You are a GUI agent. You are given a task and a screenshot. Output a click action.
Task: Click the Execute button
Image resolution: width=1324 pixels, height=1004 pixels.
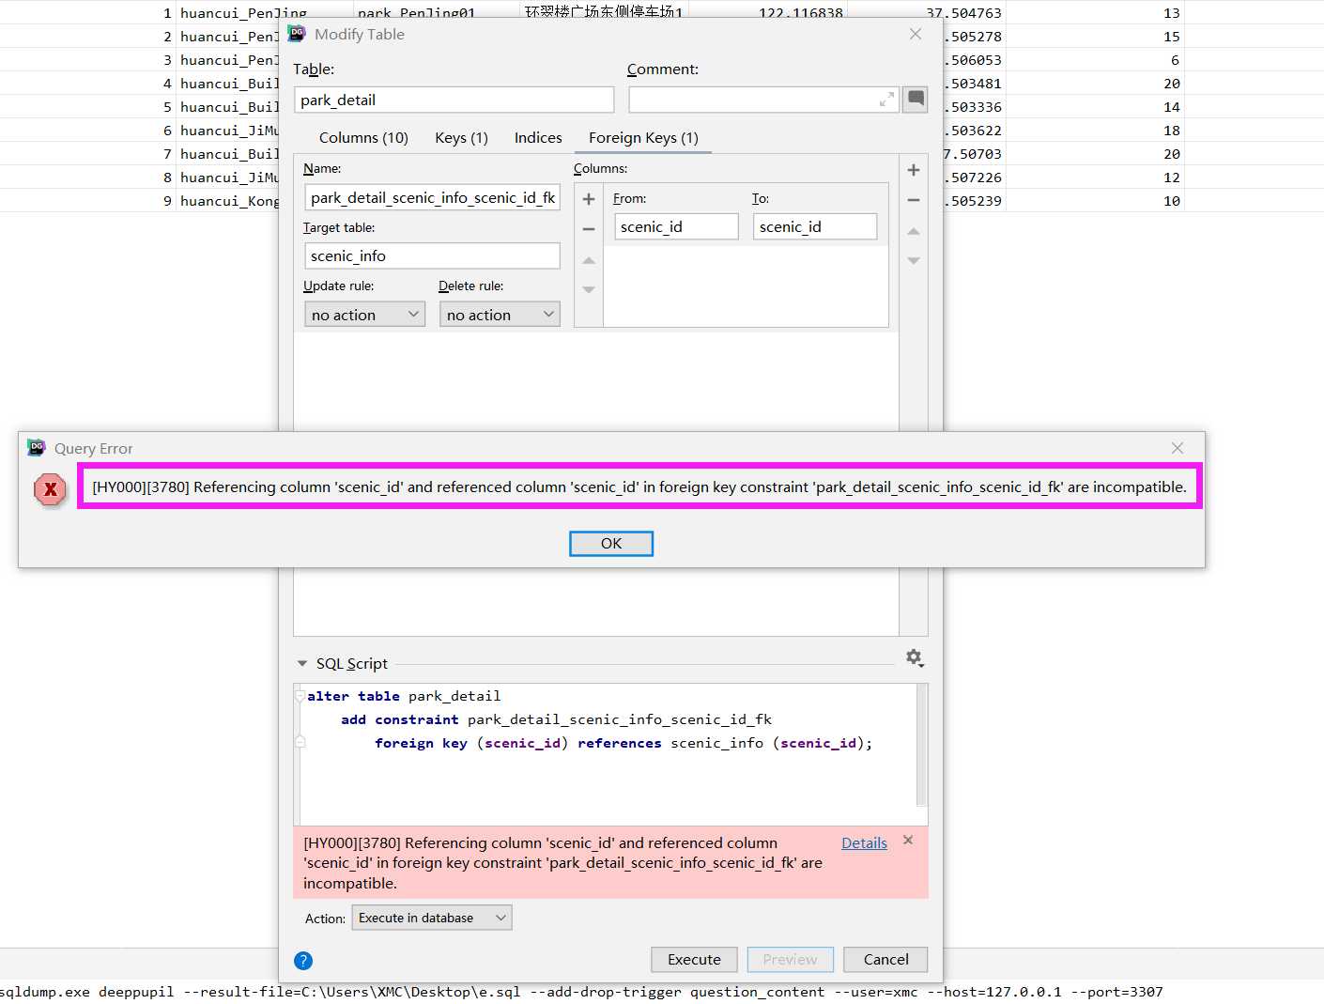tap(694, 959)
